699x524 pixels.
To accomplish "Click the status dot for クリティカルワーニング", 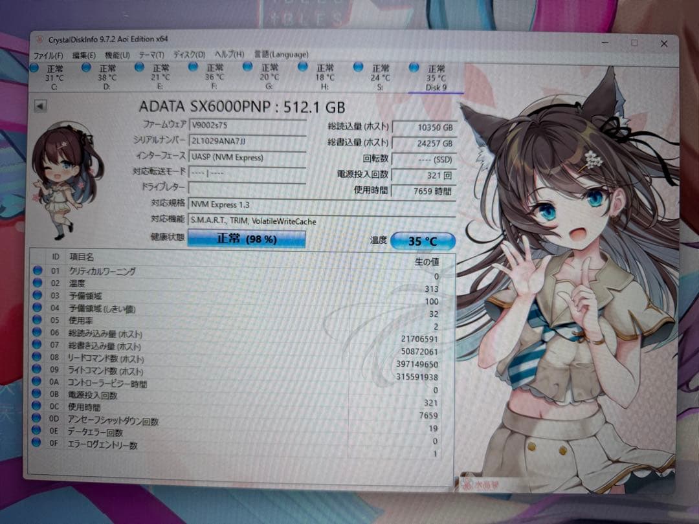I will tap(38, 270).
